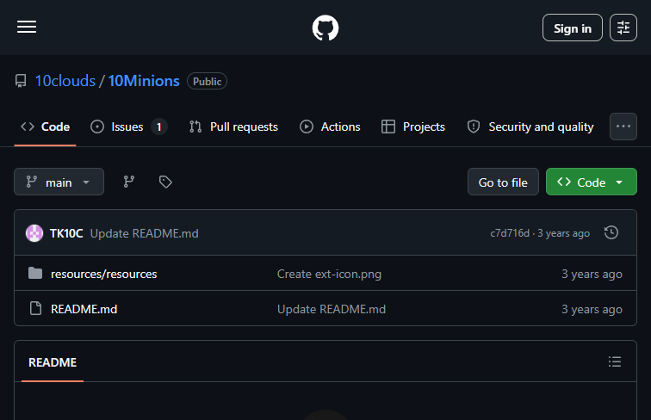View tags icon
The width and height of the screenshot is (651, 420).
(x=165, y=182)
